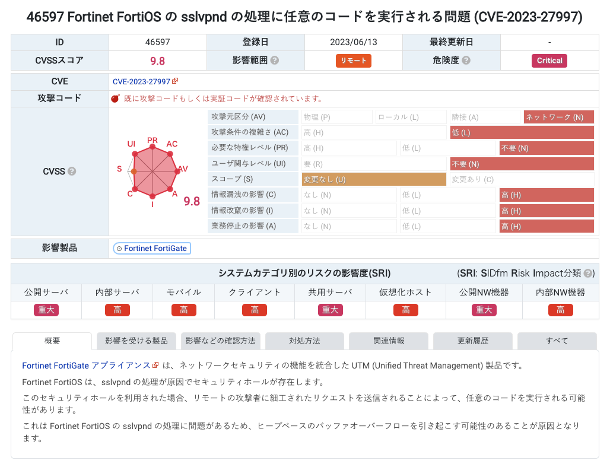Screen dimensions: 610x467
Task: Click the ネットワーク (N) attack vector cell
Action: [559, 117]
